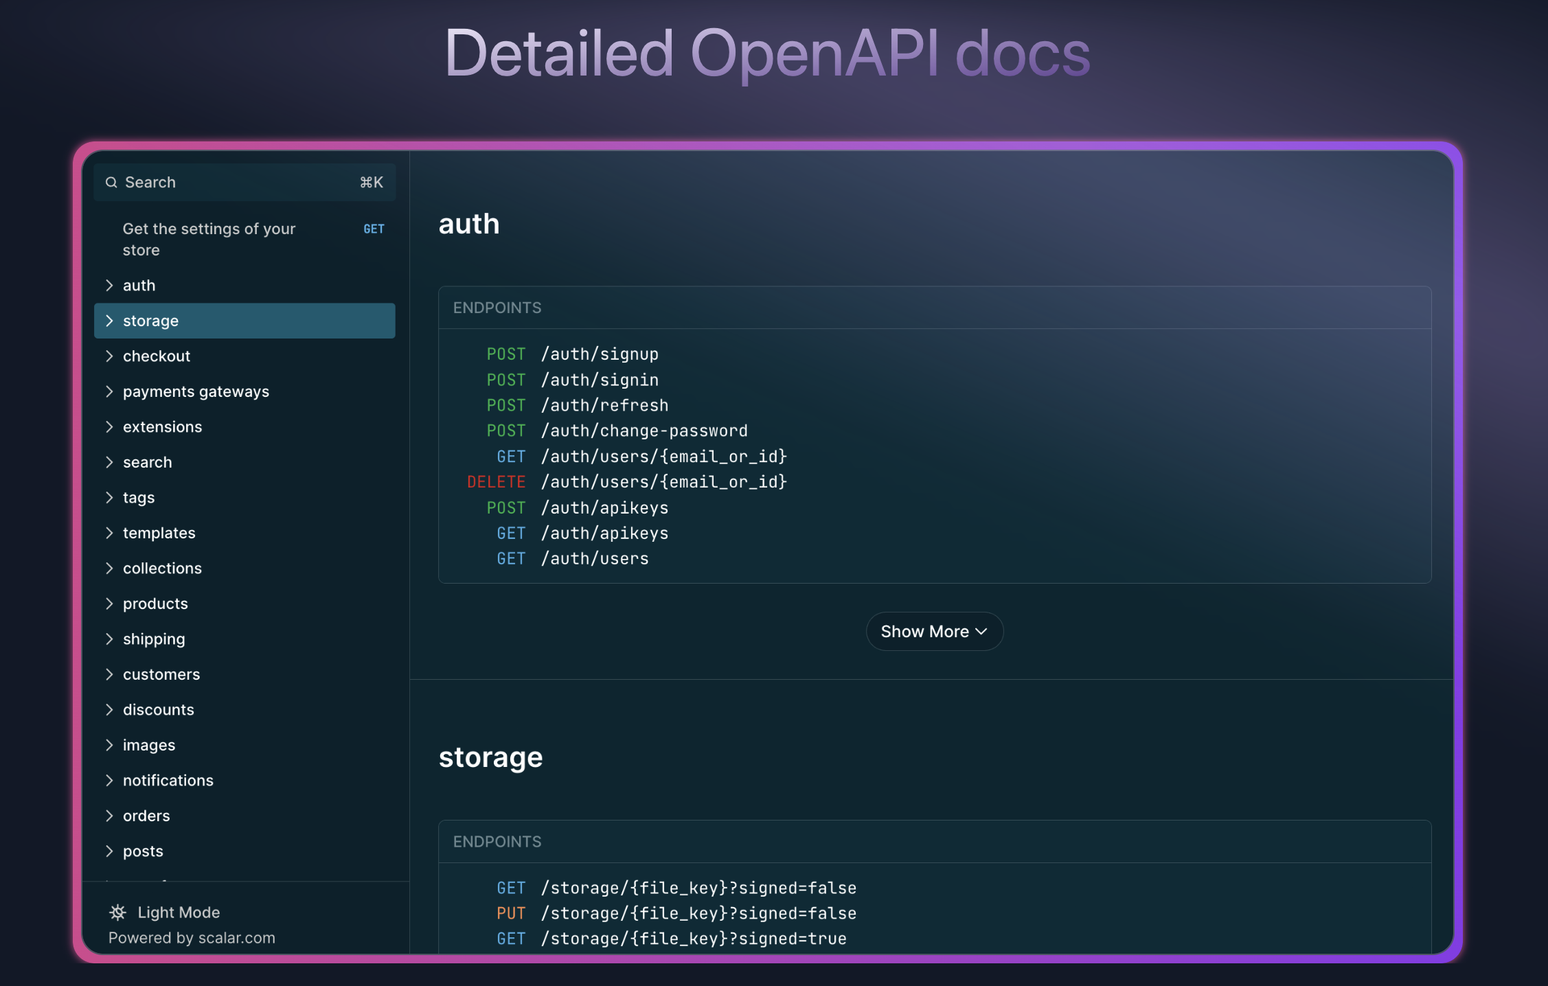This screenshot has height=986, width=1548.
Task: Open the images section in sidebar
Action: (244, 745)
